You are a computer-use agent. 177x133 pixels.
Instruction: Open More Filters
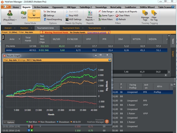tap(105, 19)
